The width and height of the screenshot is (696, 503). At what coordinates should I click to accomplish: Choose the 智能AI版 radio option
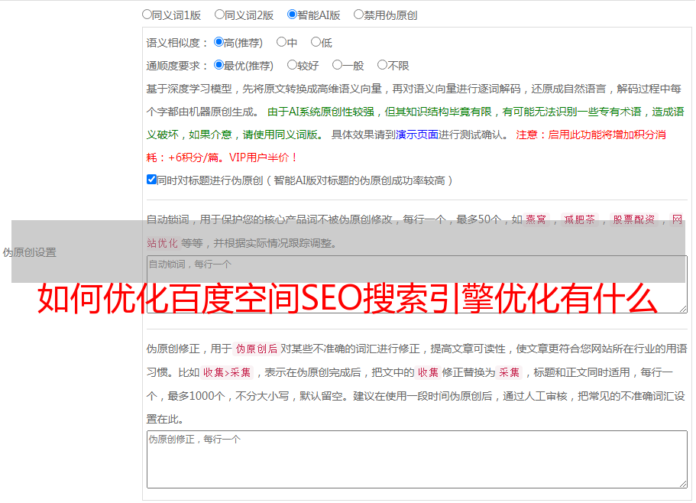coord(292,15)
